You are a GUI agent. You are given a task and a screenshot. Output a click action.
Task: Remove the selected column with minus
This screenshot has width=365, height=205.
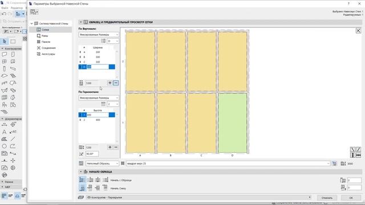(116, 83)
